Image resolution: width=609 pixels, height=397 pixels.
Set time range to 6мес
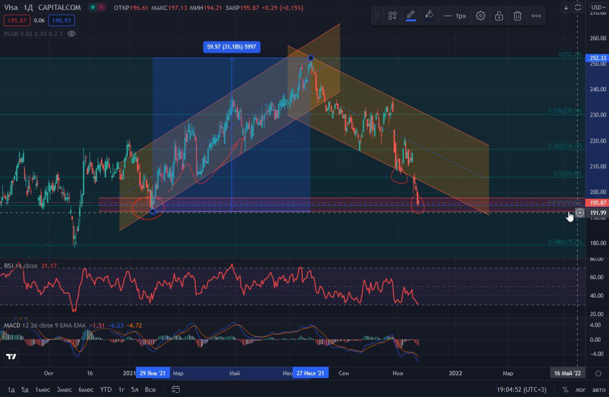86,389
